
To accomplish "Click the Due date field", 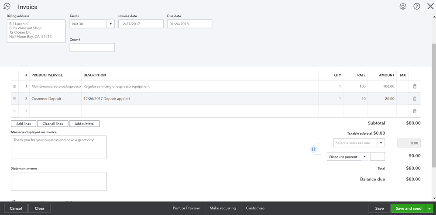I will [x=190, y=24].
